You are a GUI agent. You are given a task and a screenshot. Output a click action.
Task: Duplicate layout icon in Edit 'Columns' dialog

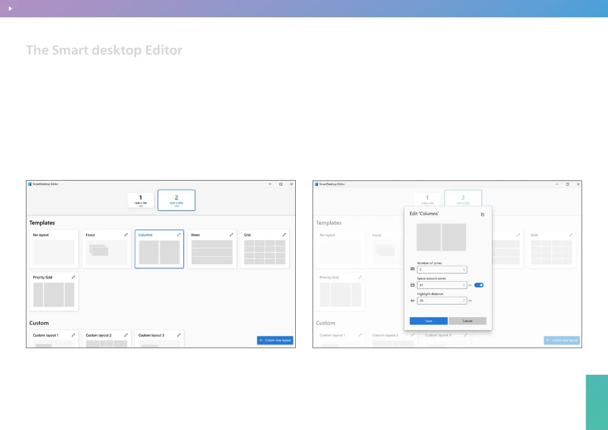click(482, 214)
